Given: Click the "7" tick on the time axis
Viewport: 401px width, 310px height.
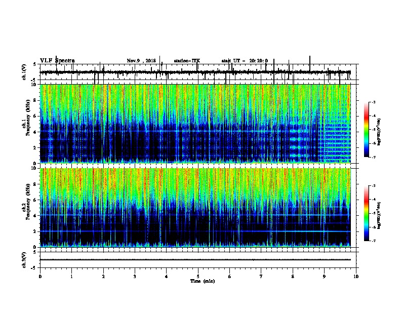Looking at the screenshot, I should click(x=261, y=277).
